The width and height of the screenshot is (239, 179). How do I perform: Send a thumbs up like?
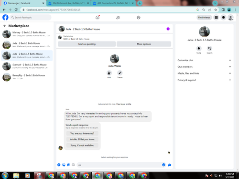170,165
